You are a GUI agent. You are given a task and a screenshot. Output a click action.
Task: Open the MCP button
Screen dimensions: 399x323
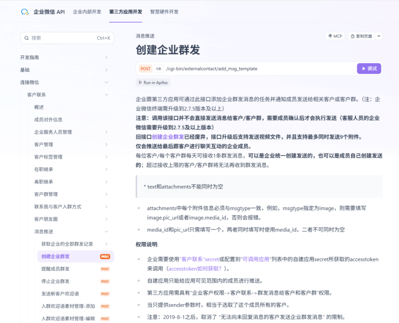coord(335,36)
